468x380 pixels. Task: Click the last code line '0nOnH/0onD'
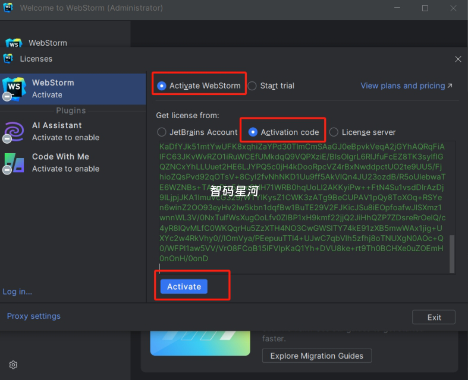[184, 258]
